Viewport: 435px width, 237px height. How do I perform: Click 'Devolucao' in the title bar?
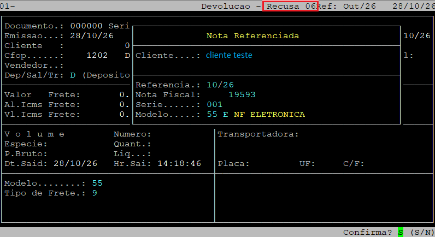(x=226, y=7)
